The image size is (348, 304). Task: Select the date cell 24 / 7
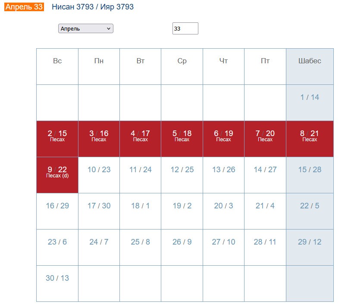coord(99,242)
